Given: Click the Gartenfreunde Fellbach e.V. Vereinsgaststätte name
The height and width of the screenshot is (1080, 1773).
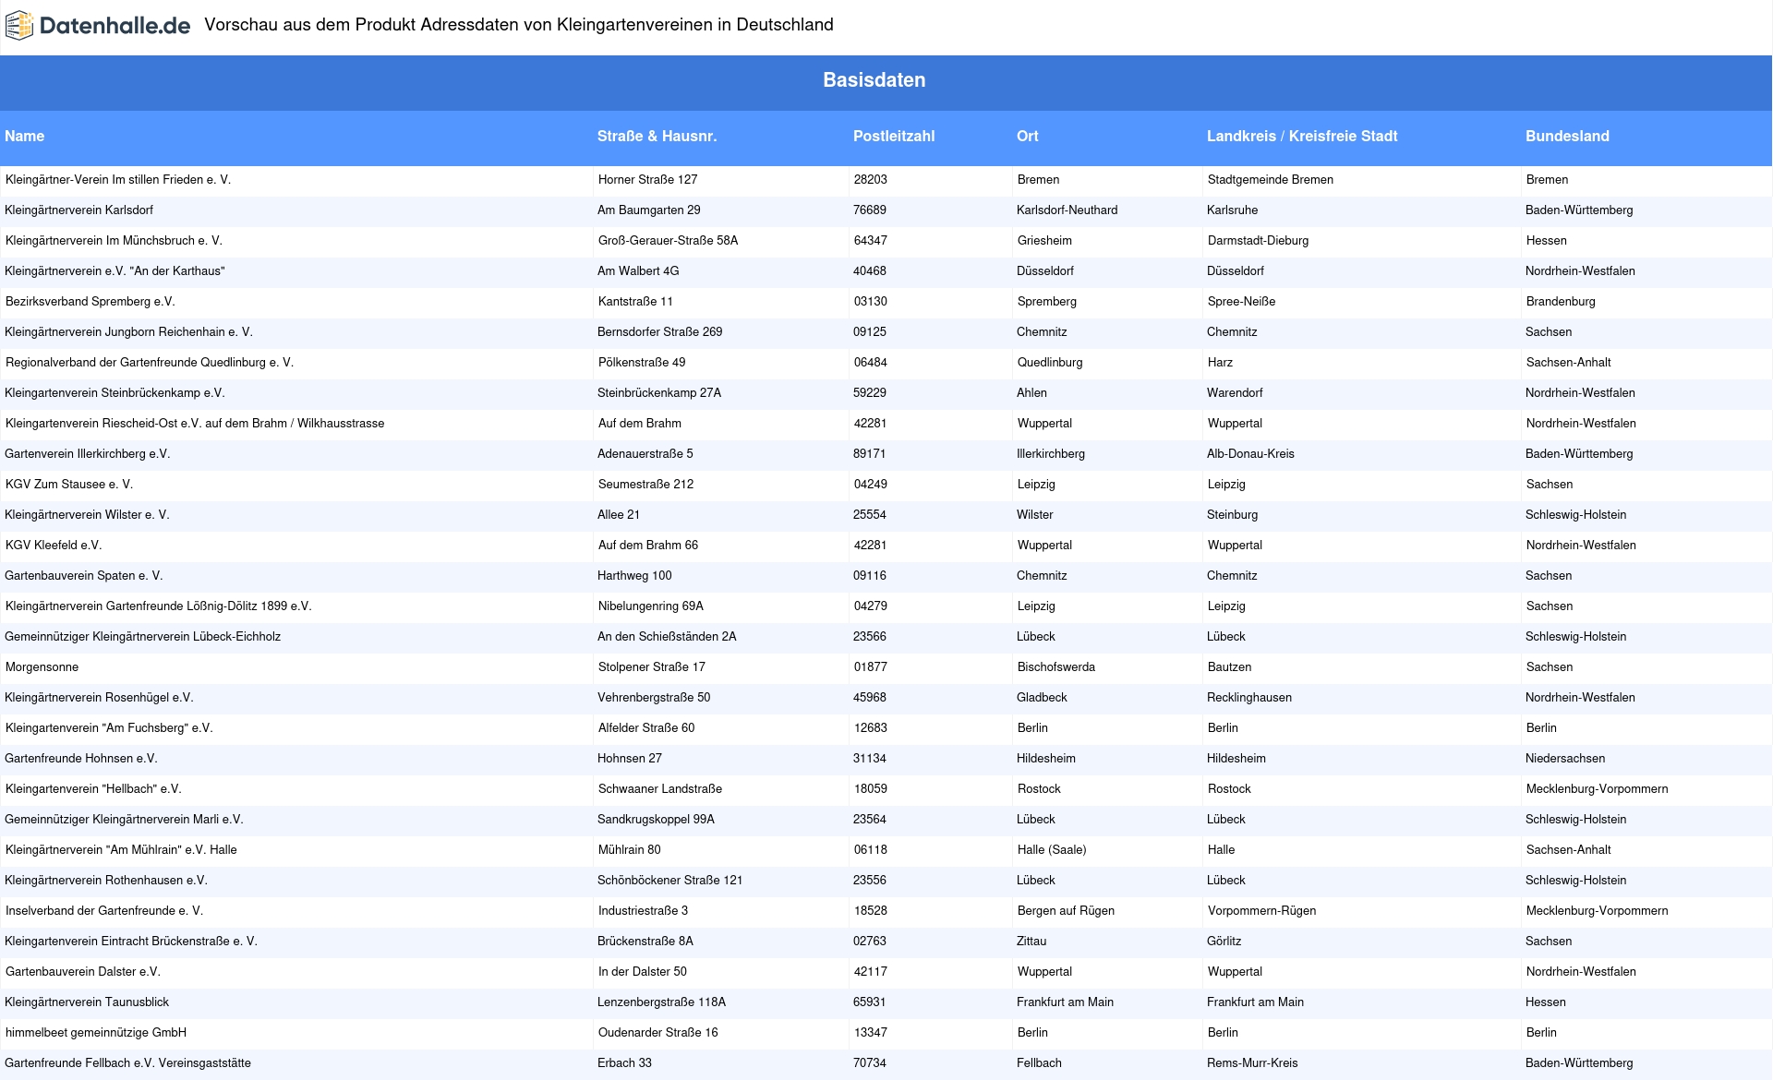Looking at the screenshot, I should [127, 1063].
